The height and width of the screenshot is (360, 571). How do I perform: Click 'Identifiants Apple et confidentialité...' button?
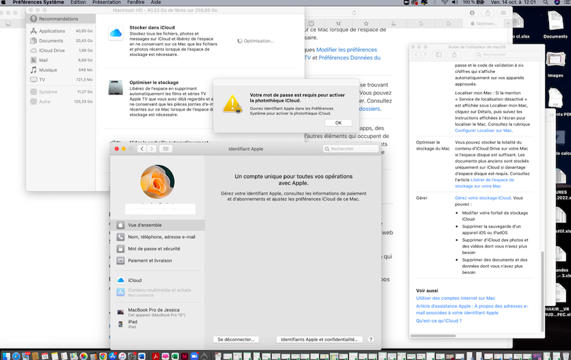tap(319, 339)
